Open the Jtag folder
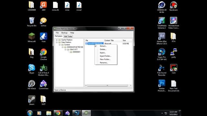Image resolution: width=207 pixels, height=116 pixels. pyautogui.click(x=32, y=53)
